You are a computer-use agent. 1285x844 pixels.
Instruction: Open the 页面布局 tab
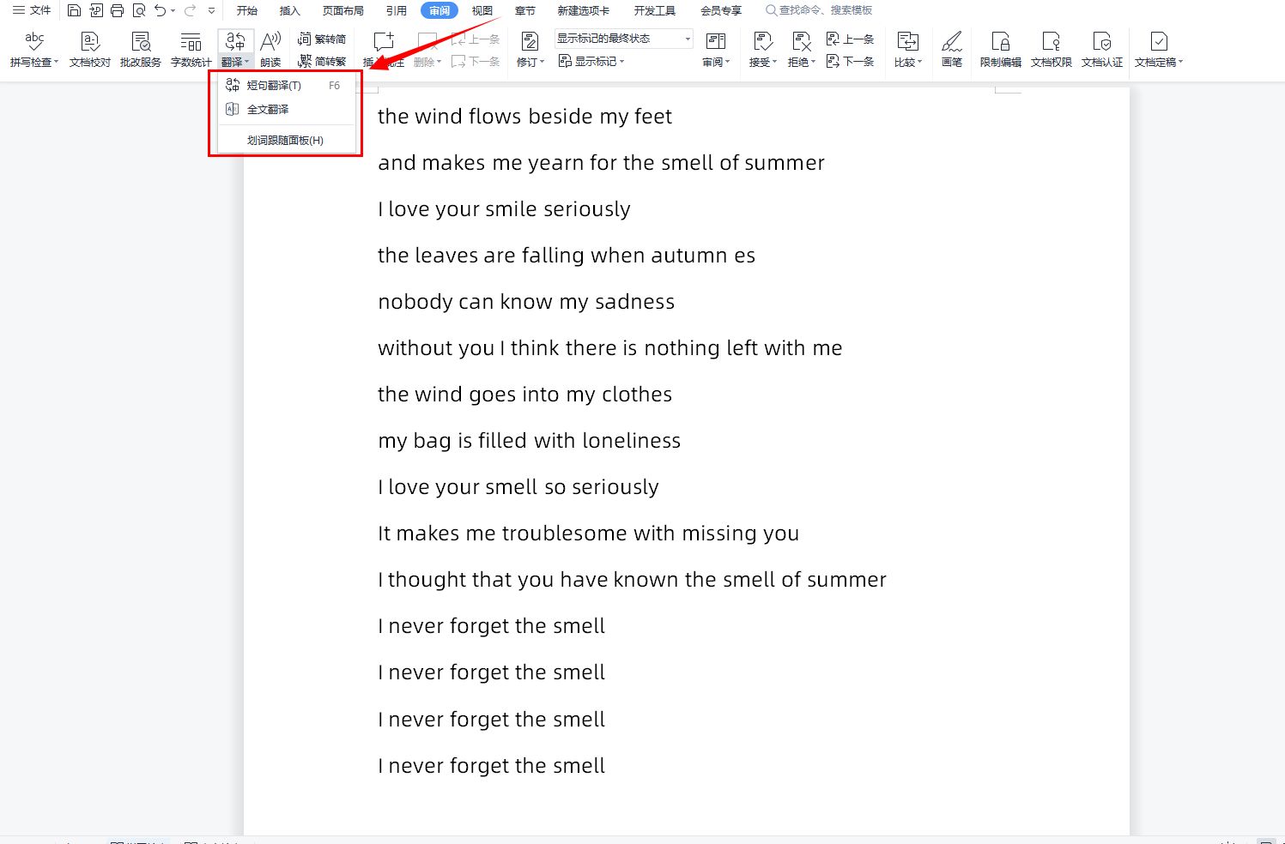(343, 10)
